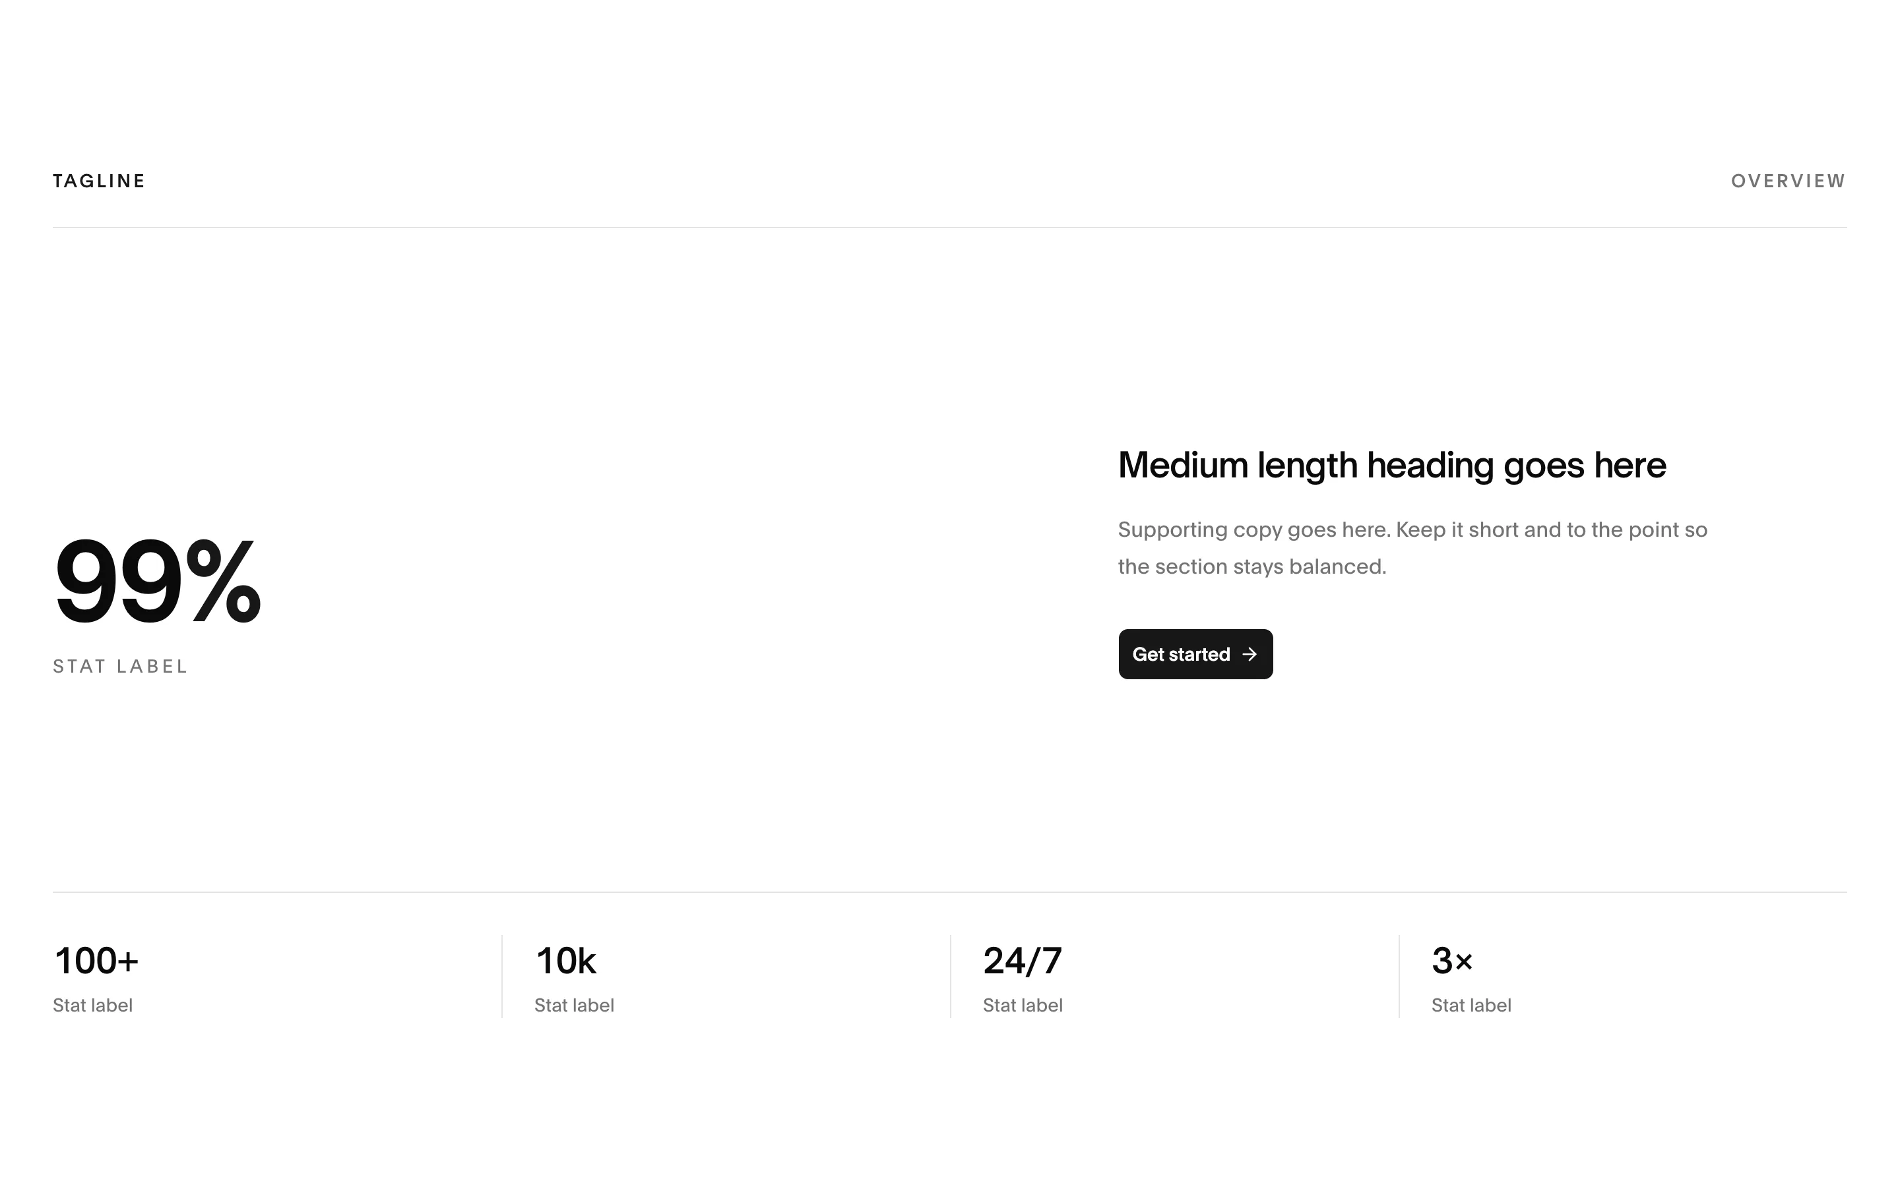This screenshot has height=1187, width=1900.
Task: Click the uppercase STAT LABEL under 99%
Action: tap(120, 667)
